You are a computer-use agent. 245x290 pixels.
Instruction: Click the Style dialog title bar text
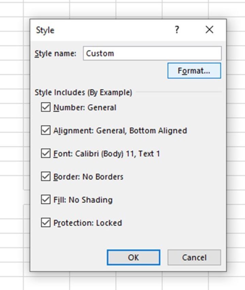pos(45,30)
